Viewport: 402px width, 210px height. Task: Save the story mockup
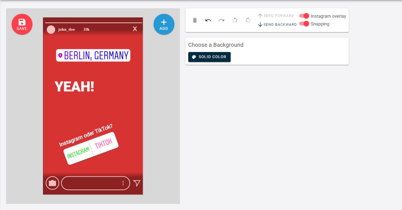[x=22, y=24]
